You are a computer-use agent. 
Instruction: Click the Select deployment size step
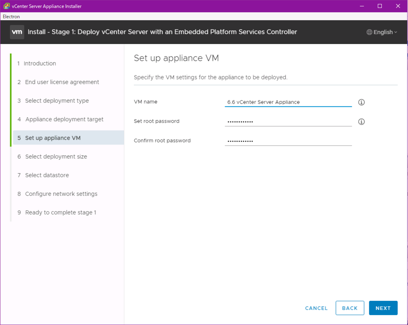pyautogui.click(x=52, y=157)
